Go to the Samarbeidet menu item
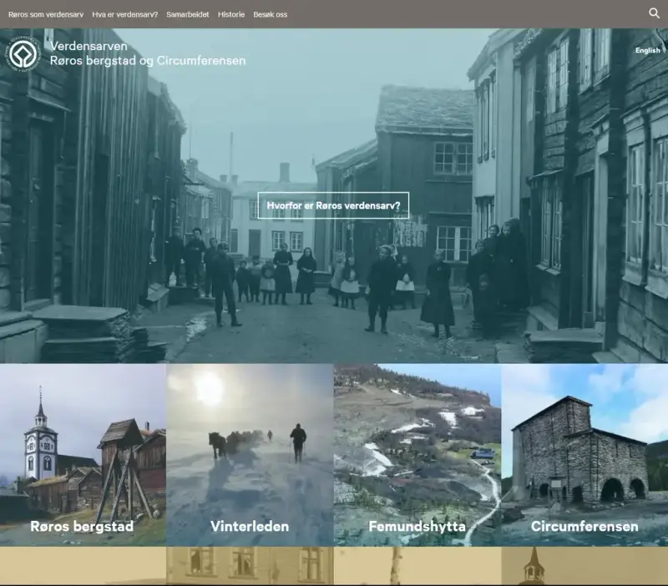Viewport: 668px width, 586px height. (188, 14)
